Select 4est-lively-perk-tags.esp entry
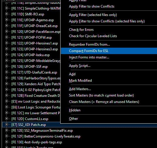Viewport: 157px width, 148px height. pos(37,142)
